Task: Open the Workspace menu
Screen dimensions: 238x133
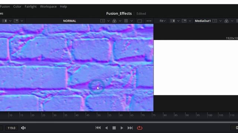Action: point(48,7)
